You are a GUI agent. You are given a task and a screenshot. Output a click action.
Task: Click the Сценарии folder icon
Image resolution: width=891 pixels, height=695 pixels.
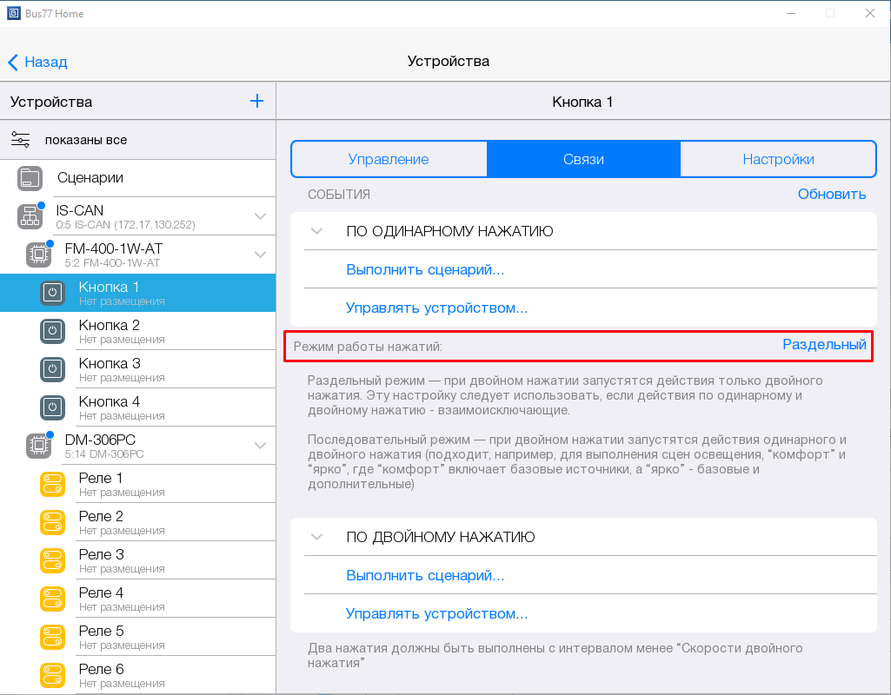tap(30, 178)
